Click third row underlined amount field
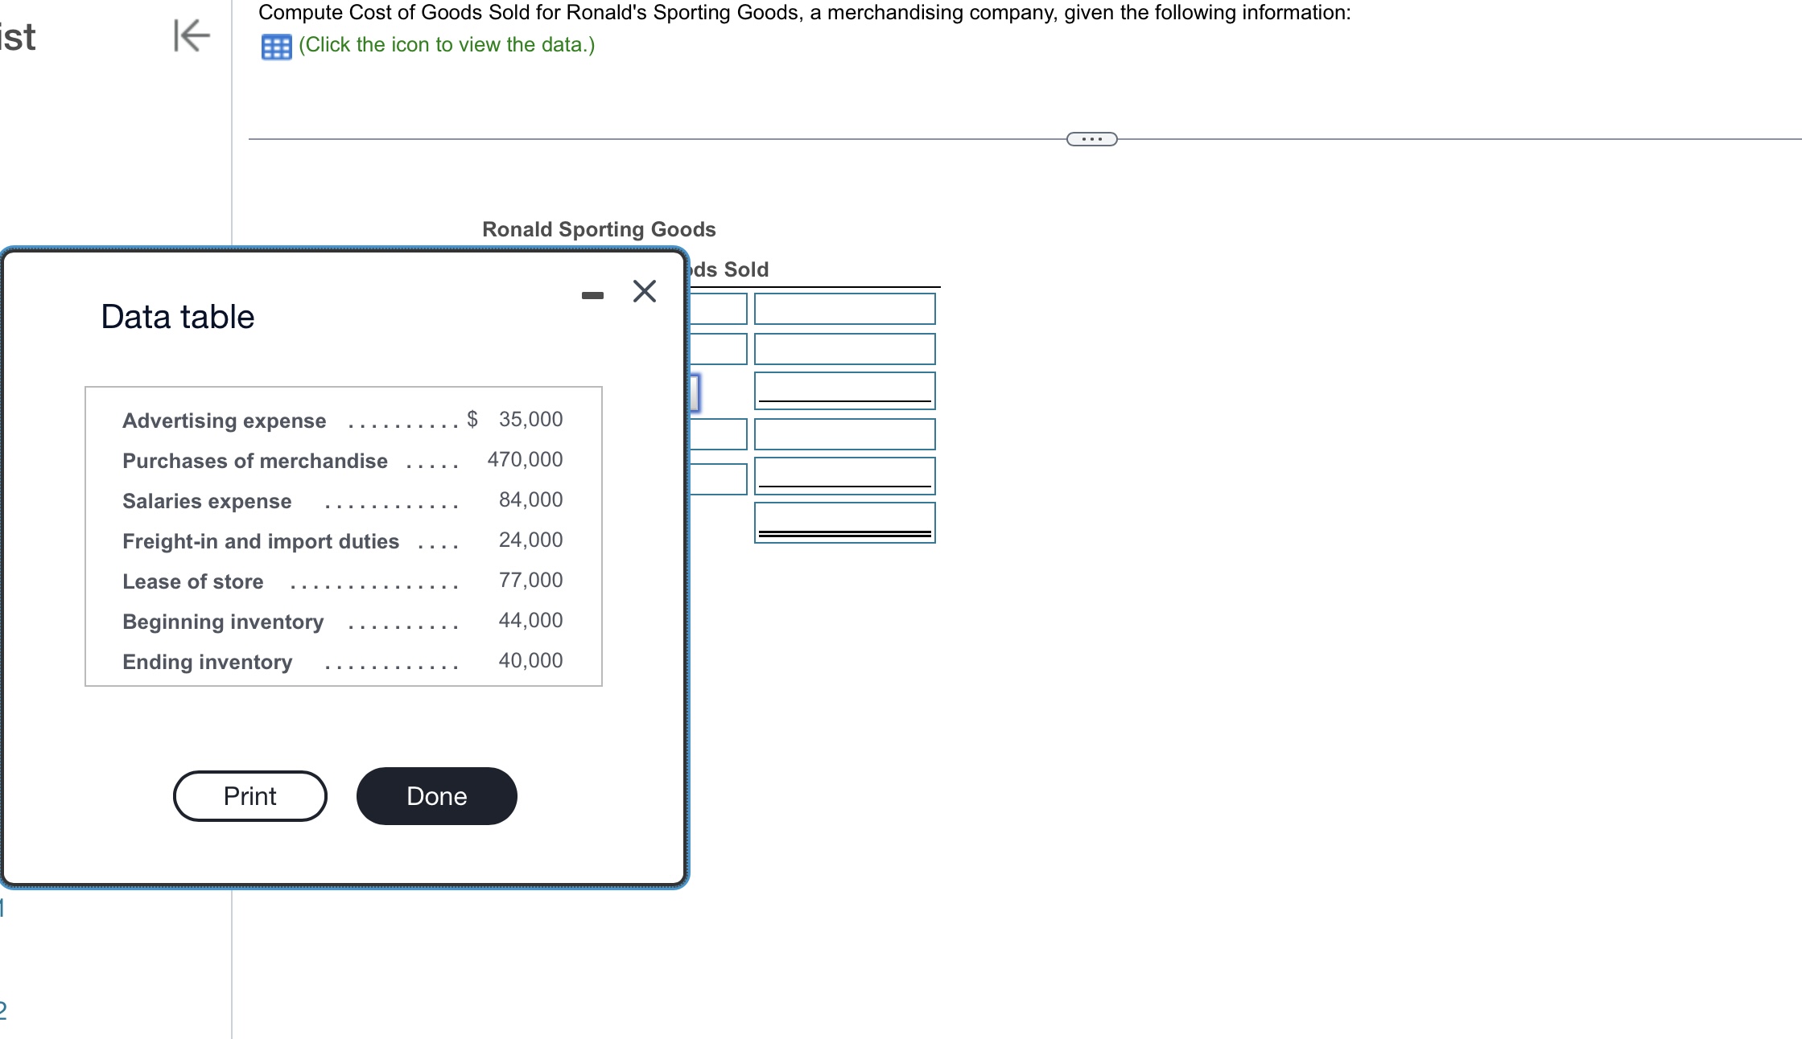This screenshot has width=1802, height=1039. [844, 390]
